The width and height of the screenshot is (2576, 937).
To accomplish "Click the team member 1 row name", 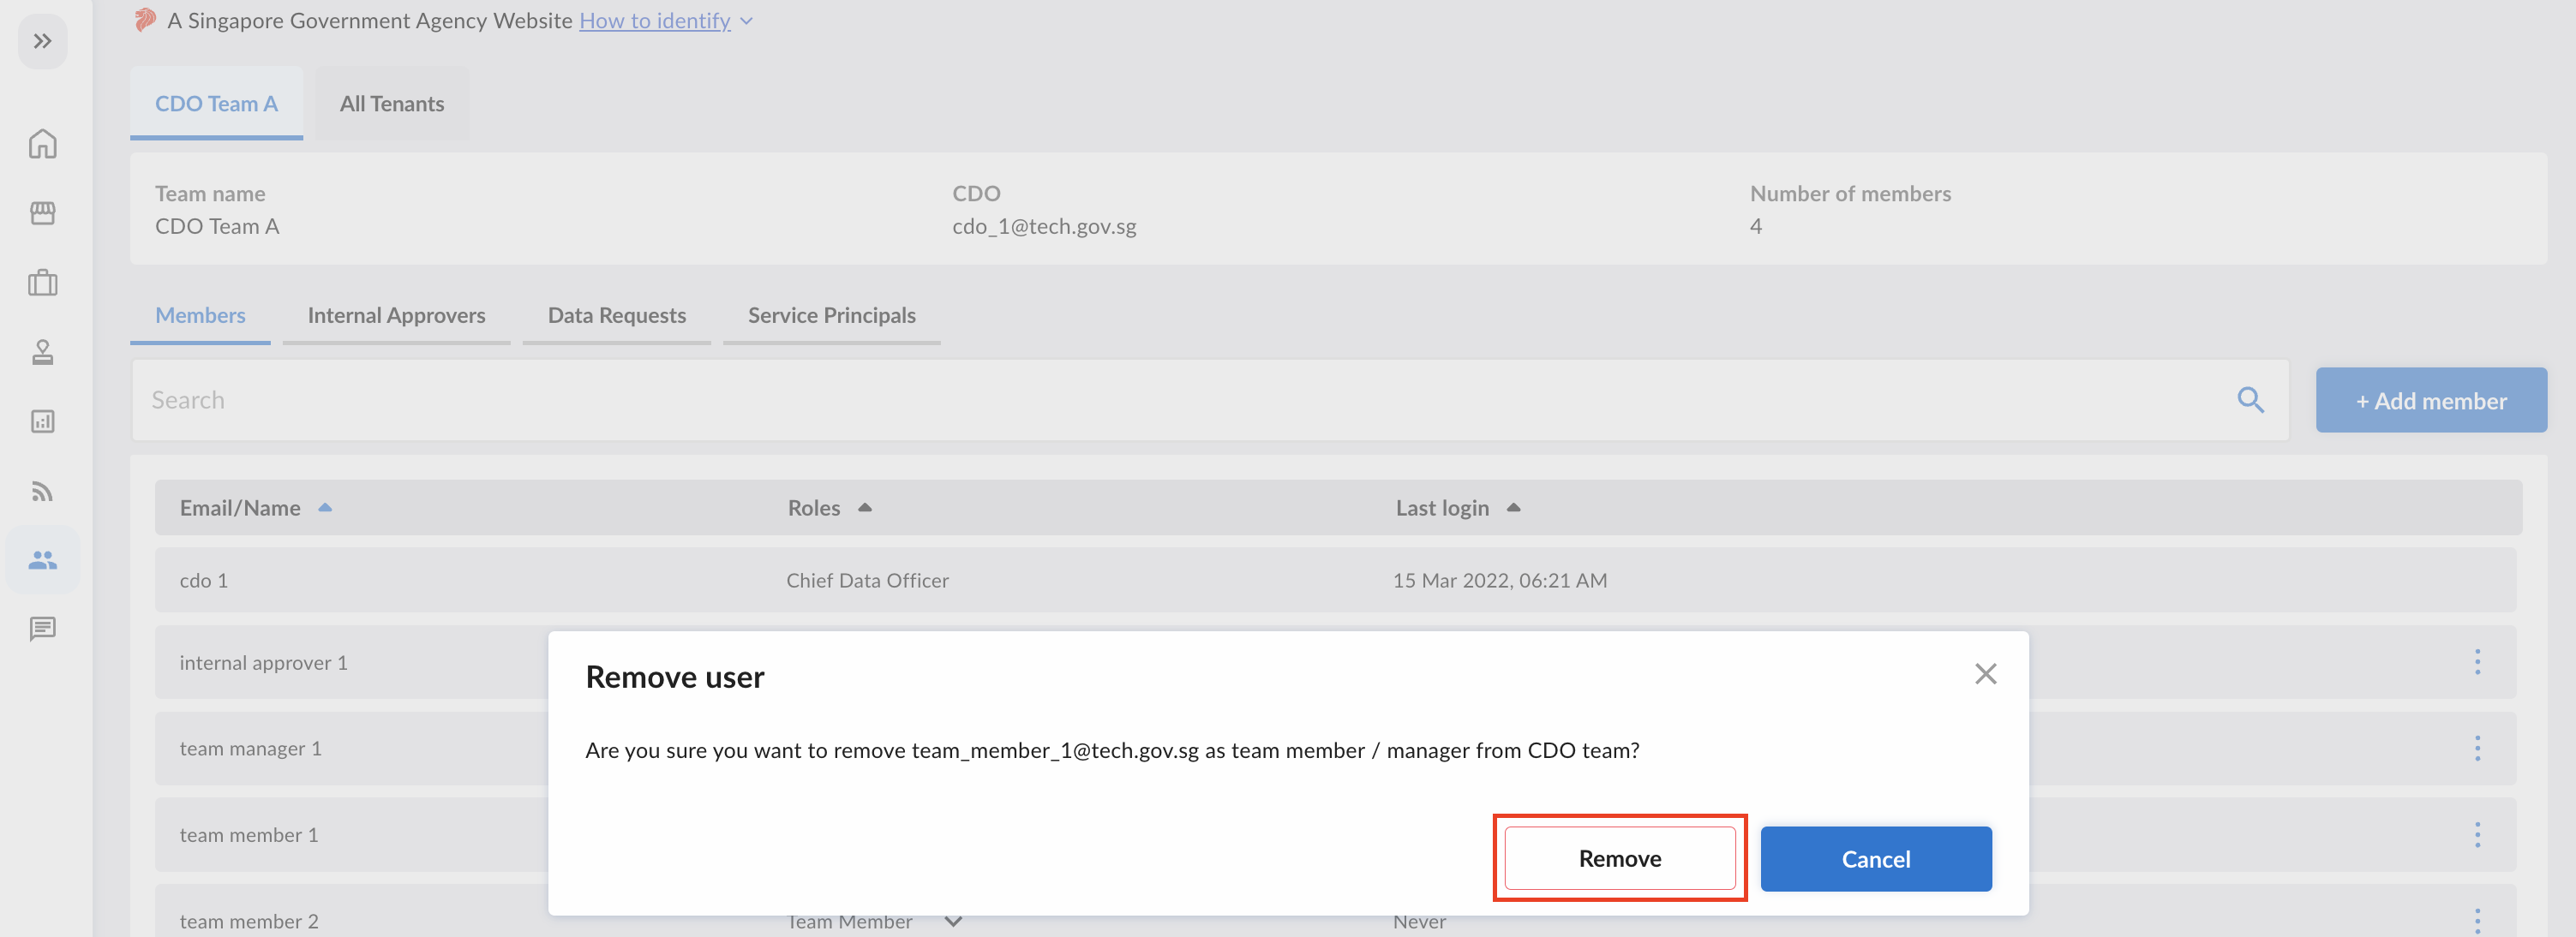I will tap(249, 835).
